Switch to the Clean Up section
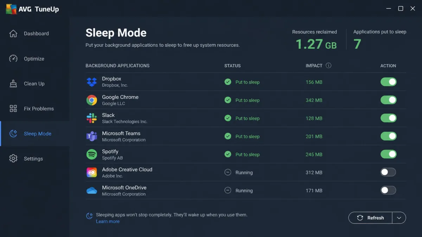422x237 pixels. [x=35, y=84]
